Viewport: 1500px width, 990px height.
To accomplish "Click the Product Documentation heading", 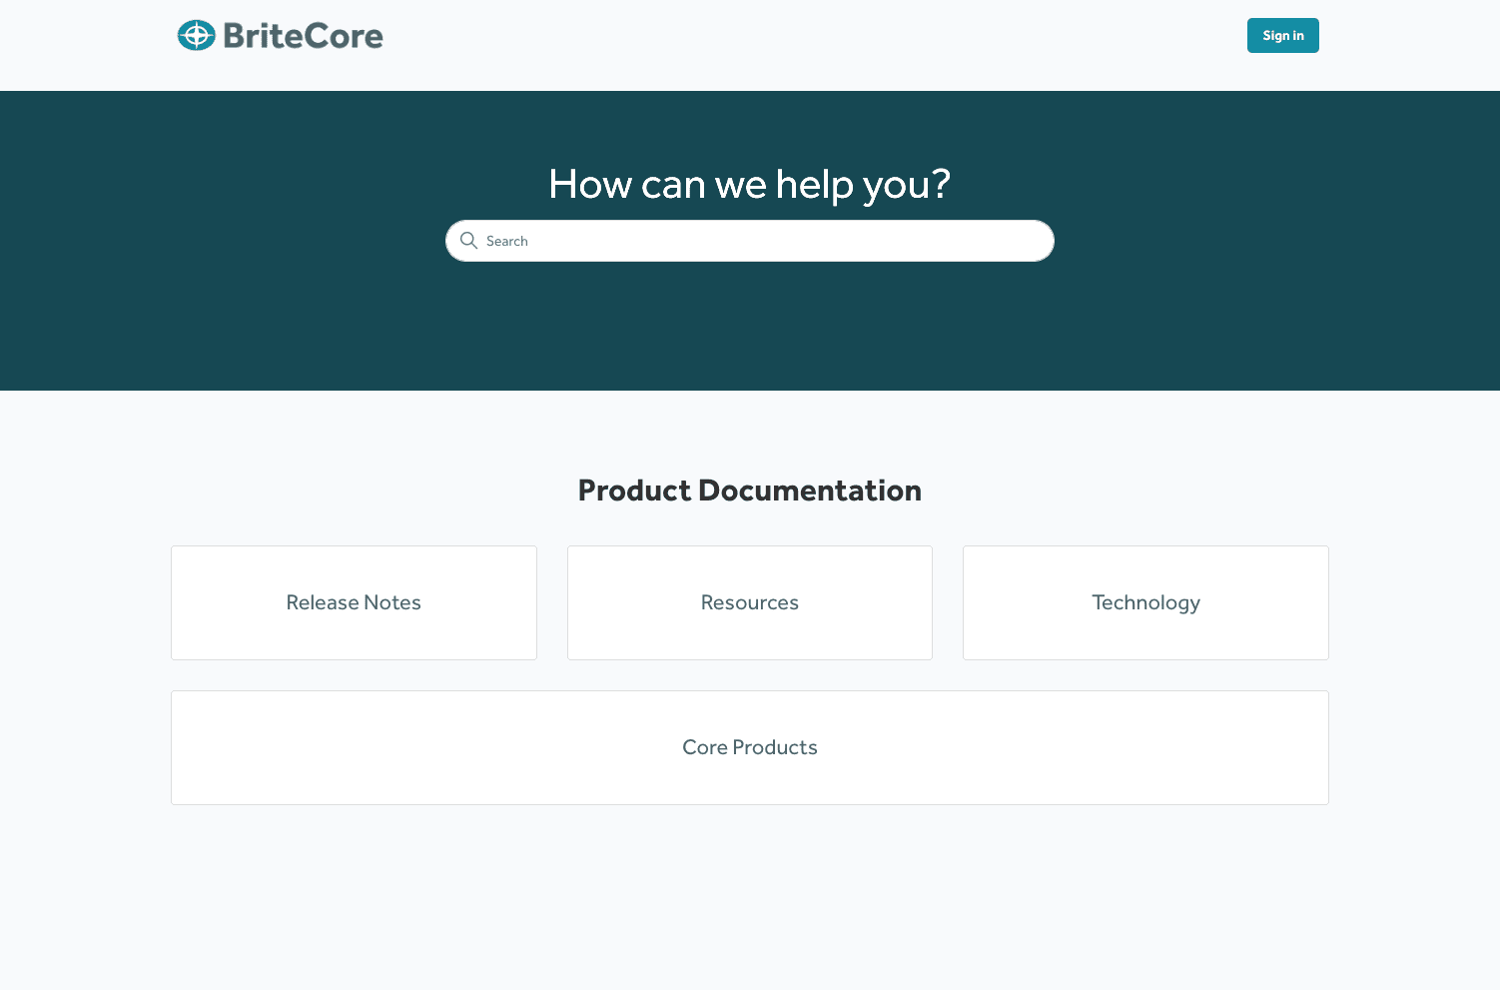I will [x=750, y=491].
